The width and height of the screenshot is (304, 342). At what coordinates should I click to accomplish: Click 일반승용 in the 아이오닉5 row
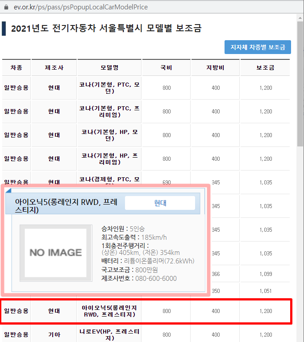tap(17, 311)
